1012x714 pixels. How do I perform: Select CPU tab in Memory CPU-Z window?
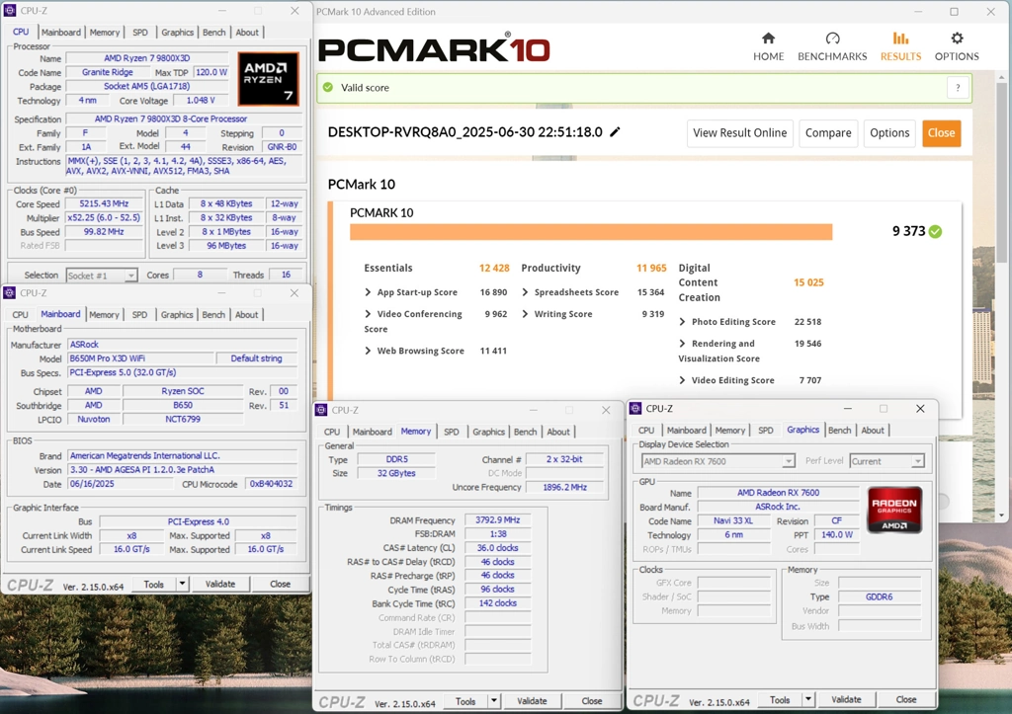tap(332, 432)
